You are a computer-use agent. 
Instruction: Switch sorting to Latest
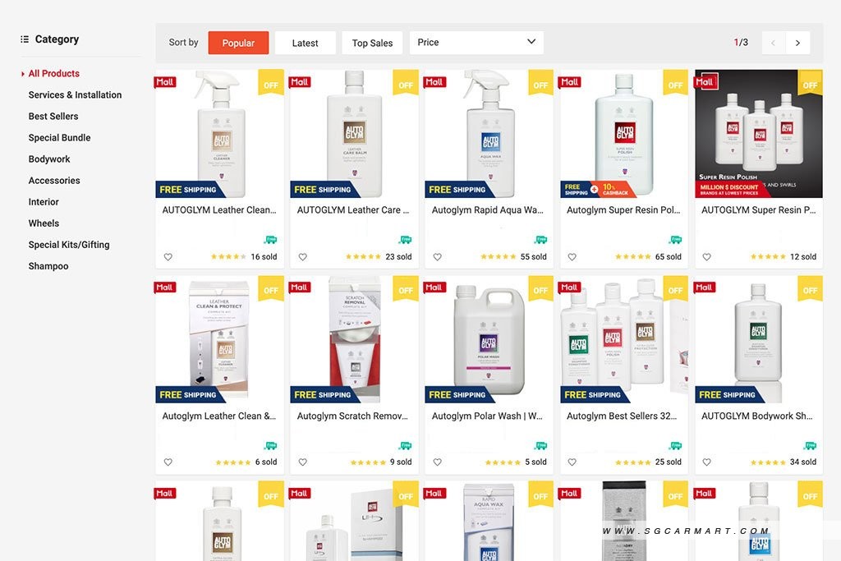[x=306, y=43]
